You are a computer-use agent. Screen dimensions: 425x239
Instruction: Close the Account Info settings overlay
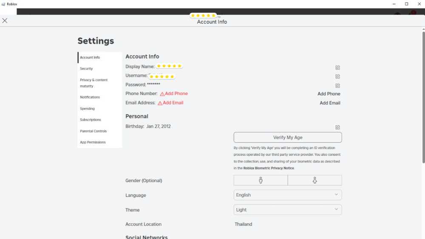tap(5, 20)
